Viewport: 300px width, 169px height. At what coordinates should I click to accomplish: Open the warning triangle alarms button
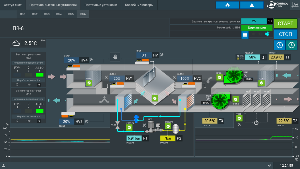[x=252, y=5]
